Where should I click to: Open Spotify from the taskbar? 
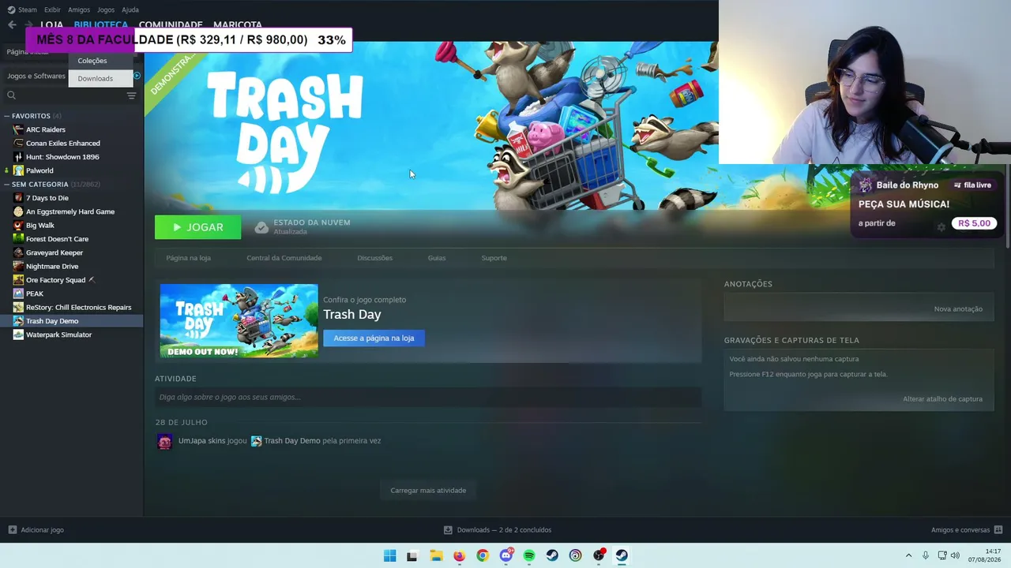[x=529, y=555]
